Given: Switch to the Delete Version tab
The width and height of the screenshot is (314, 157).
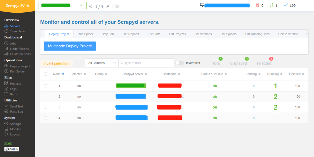Looking at the screenshot, I should click(x=288, y=34).
